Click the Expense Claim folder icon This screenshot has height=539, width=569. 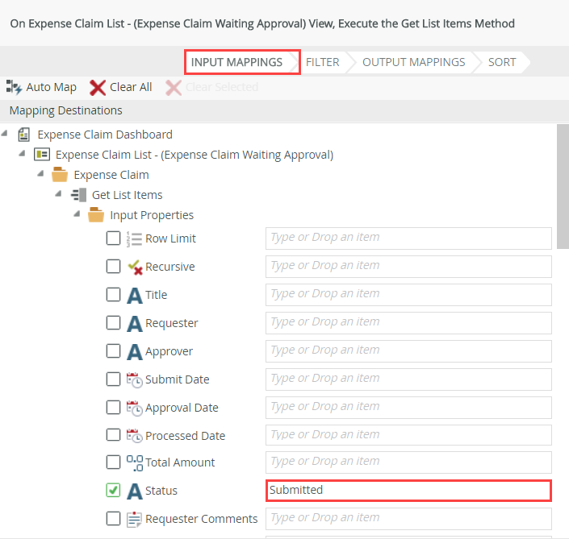click(60, 174)
